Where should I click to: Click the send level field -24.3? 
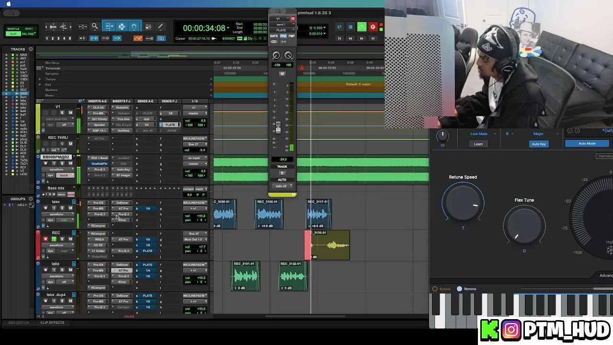[x=282, y=160]
